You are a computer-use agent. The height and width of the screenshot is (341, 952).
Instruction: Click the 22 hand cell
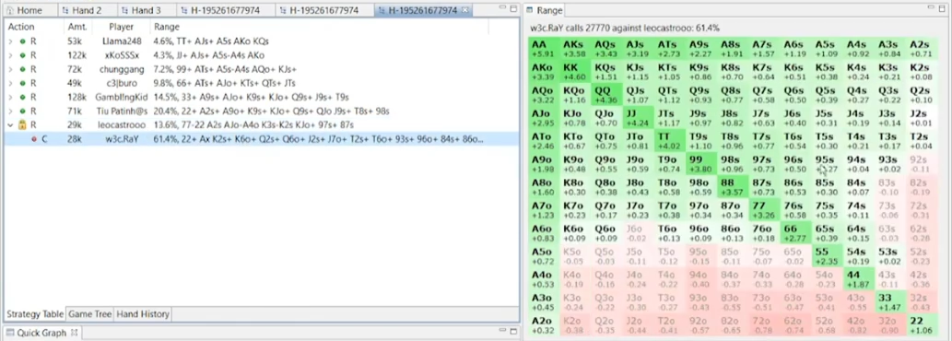pos(923,324)
